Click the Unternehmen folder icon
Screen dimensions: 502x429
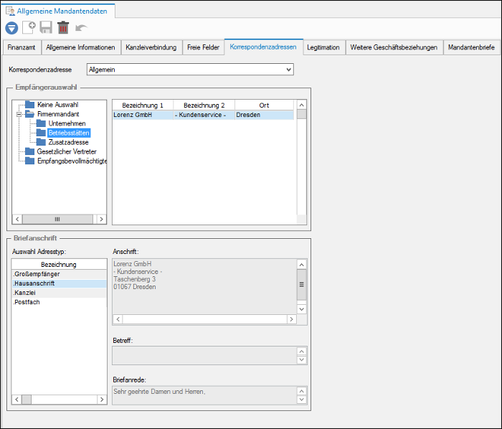click(x=41, y=123)
